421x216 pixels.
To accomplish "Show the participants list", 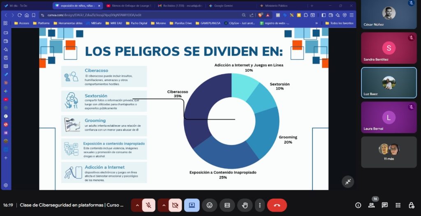I will [372, 205].
